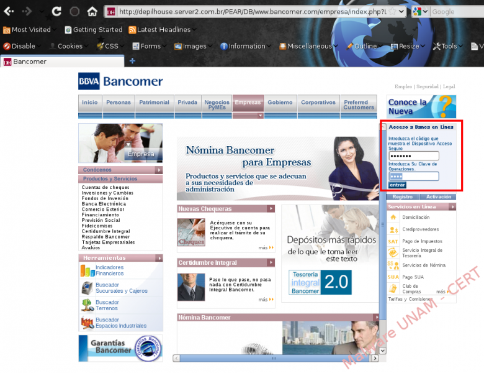The height and width of the screenshot is (373, 484).
Task: Click the Club de Compras icon
Action: tap(393, 289)
